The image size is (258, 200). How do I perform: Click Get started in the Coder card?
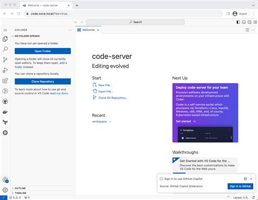tap(186, 122)
